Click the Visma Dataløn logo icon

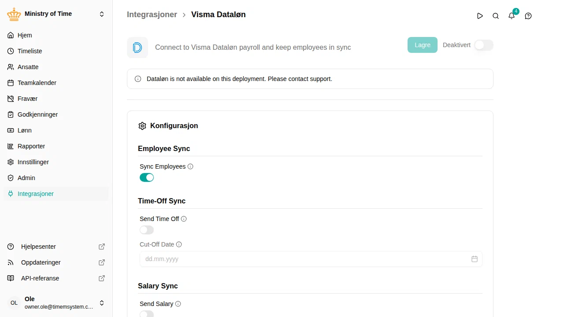(x=137, y=48)
